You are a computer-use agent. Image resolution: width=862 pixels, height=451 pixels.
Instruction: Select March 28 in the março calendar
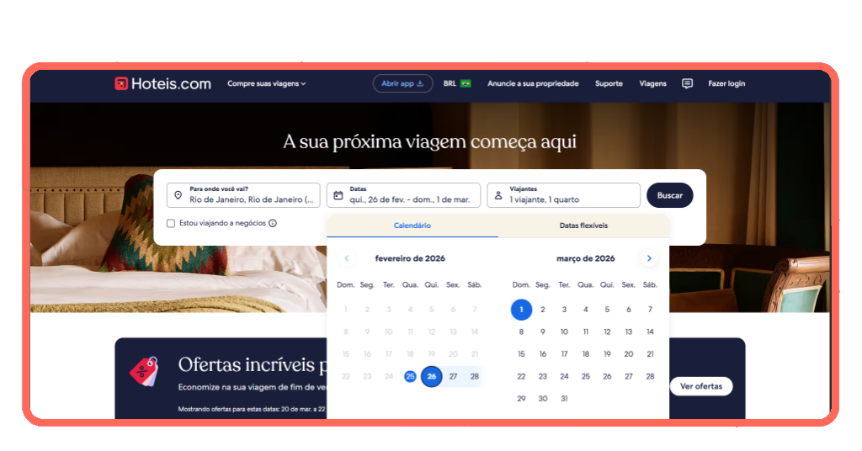pyautogui.click(x=650, y=376)
